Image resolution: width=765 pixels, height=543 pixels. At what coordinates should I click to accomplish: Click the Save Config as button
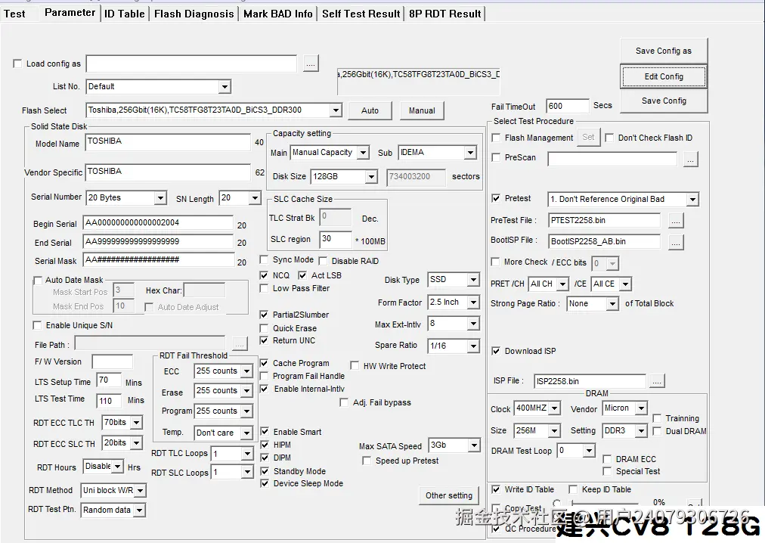tap(664, 51)
